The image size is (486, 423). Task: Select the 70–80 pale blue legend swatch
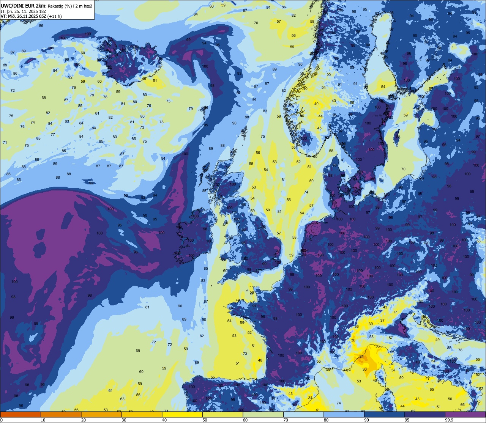pos(303,414)
